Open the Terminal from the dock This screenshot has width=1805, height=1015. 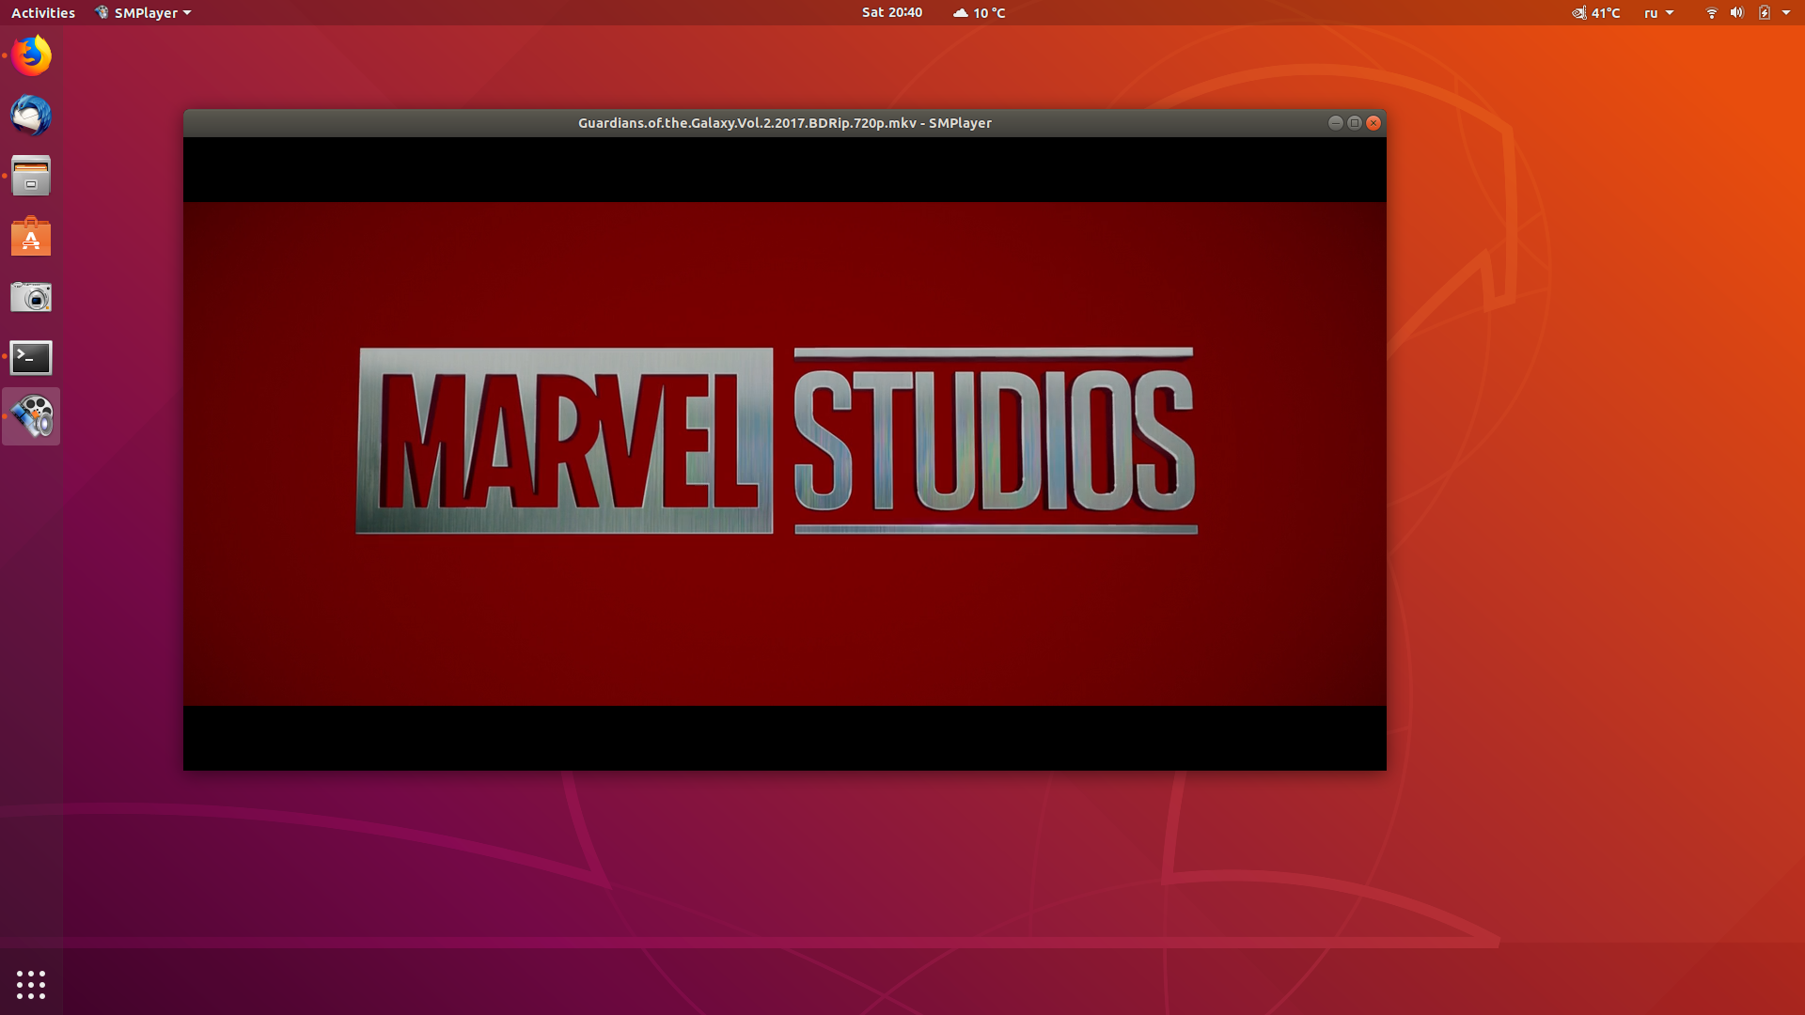coord(31,357)
